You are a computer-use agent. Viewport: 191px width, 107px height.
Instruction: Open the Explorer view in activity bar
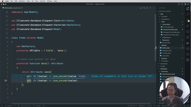188,9
